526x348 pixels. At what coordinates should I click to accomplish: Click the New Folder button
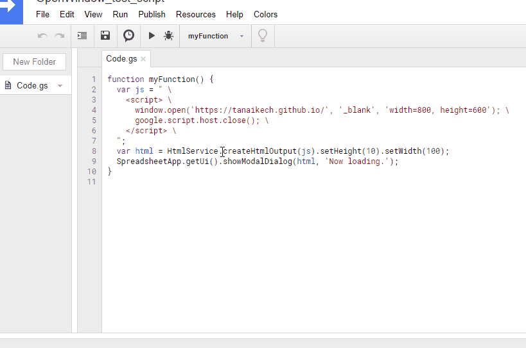[x=34, y=62]
